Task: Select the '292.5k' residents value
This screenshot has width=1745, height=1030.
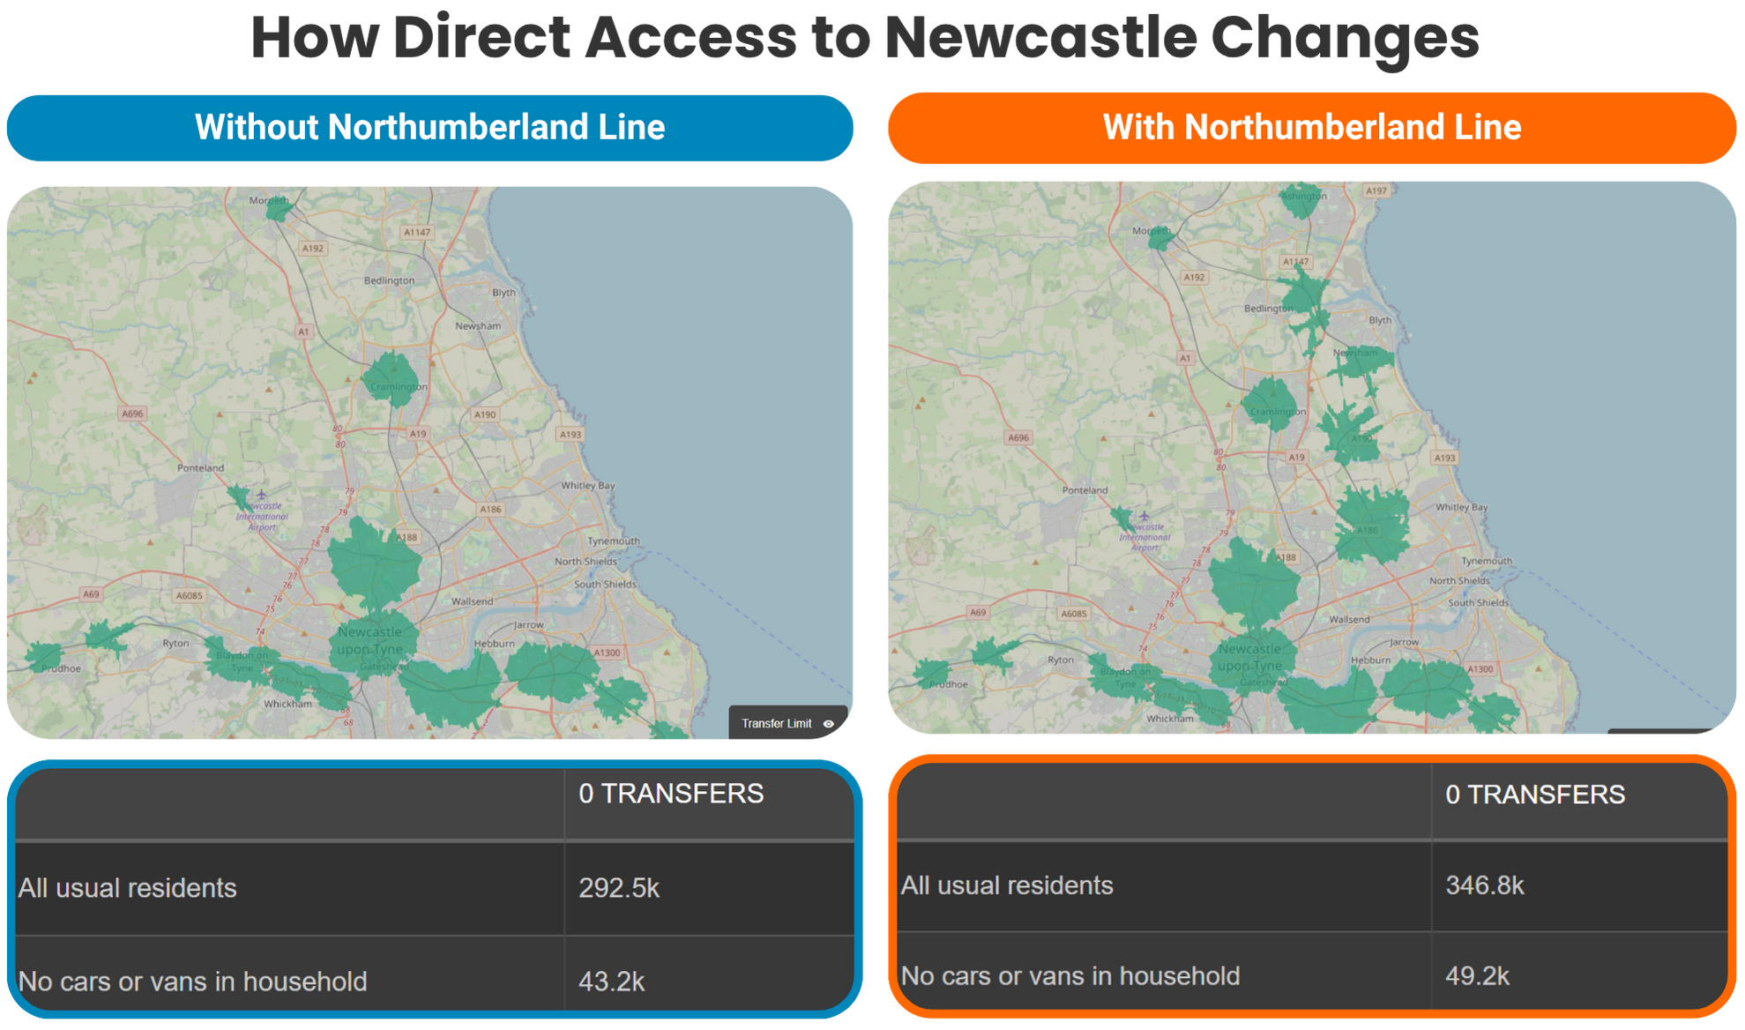Action: [x=619, y=888]
